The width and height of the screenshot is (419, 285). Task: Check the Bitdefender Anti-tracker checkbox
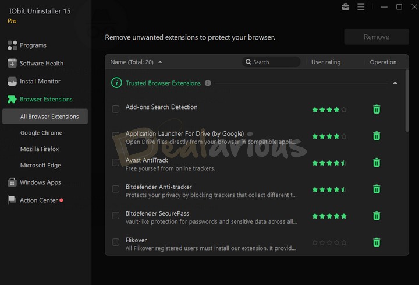(x=115, y=189)
